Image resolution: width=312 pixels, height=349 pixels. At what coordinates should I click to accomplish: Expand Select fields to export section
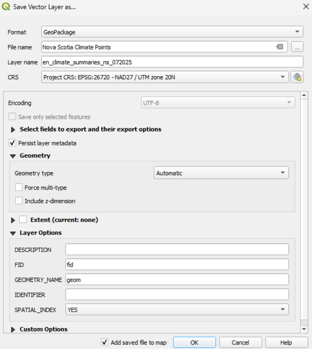pyautogui.click(x=13, y=130)
